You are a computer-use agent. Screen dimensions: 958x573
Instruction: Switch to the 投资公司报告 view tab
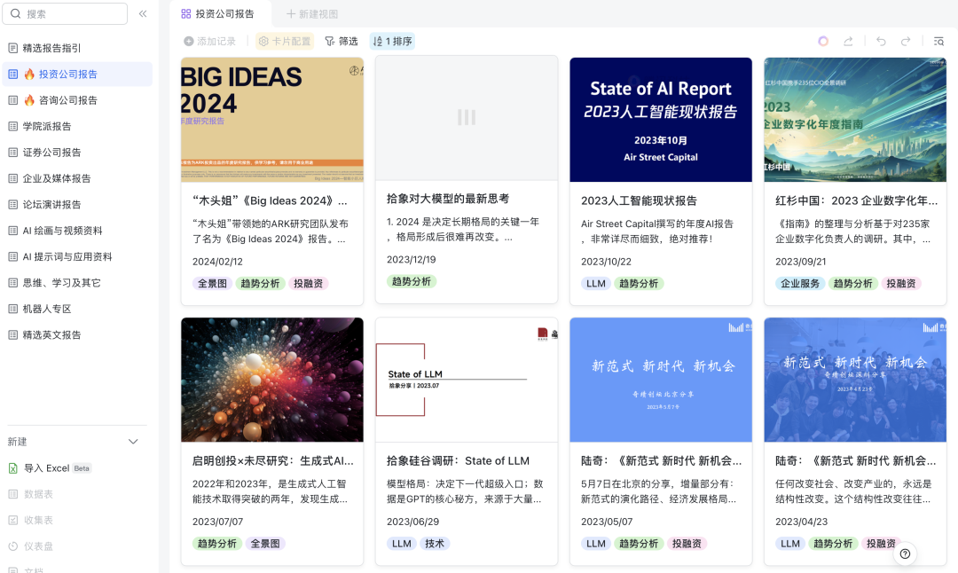click(217, 13)
